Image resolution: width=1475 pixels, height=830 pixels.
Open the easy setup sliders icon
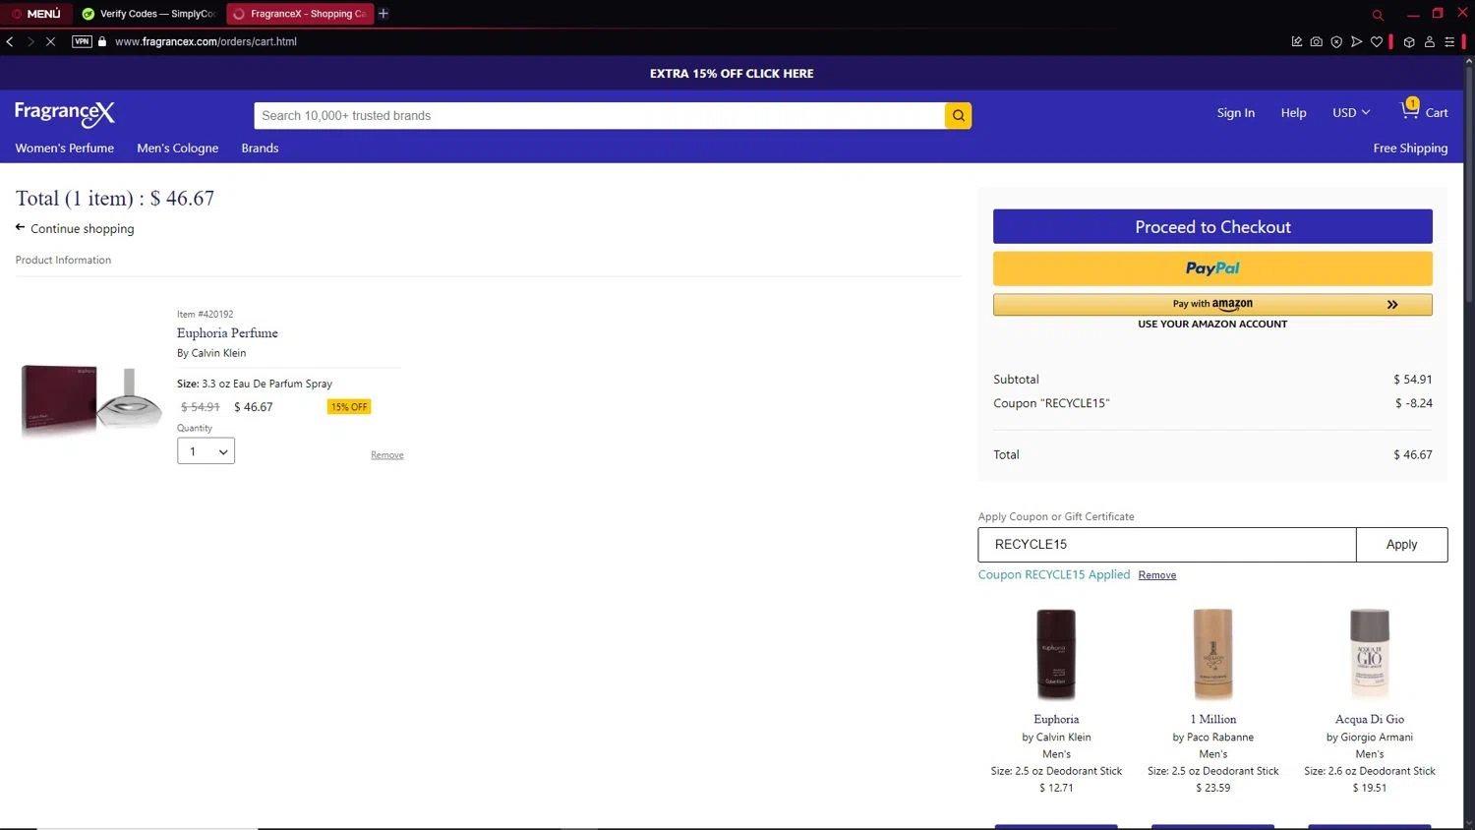click(x=1449, y=41)
